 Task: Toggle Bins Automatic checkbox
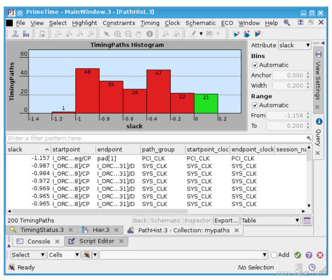tap(255, 65)
